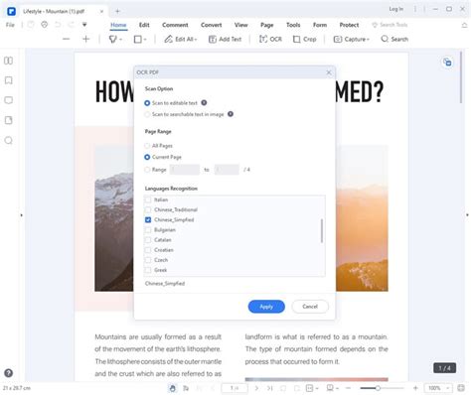Click the fit page icon at bottom right
Image resolution: width=471 pixels, height=395 pixels.
[461, 388]
